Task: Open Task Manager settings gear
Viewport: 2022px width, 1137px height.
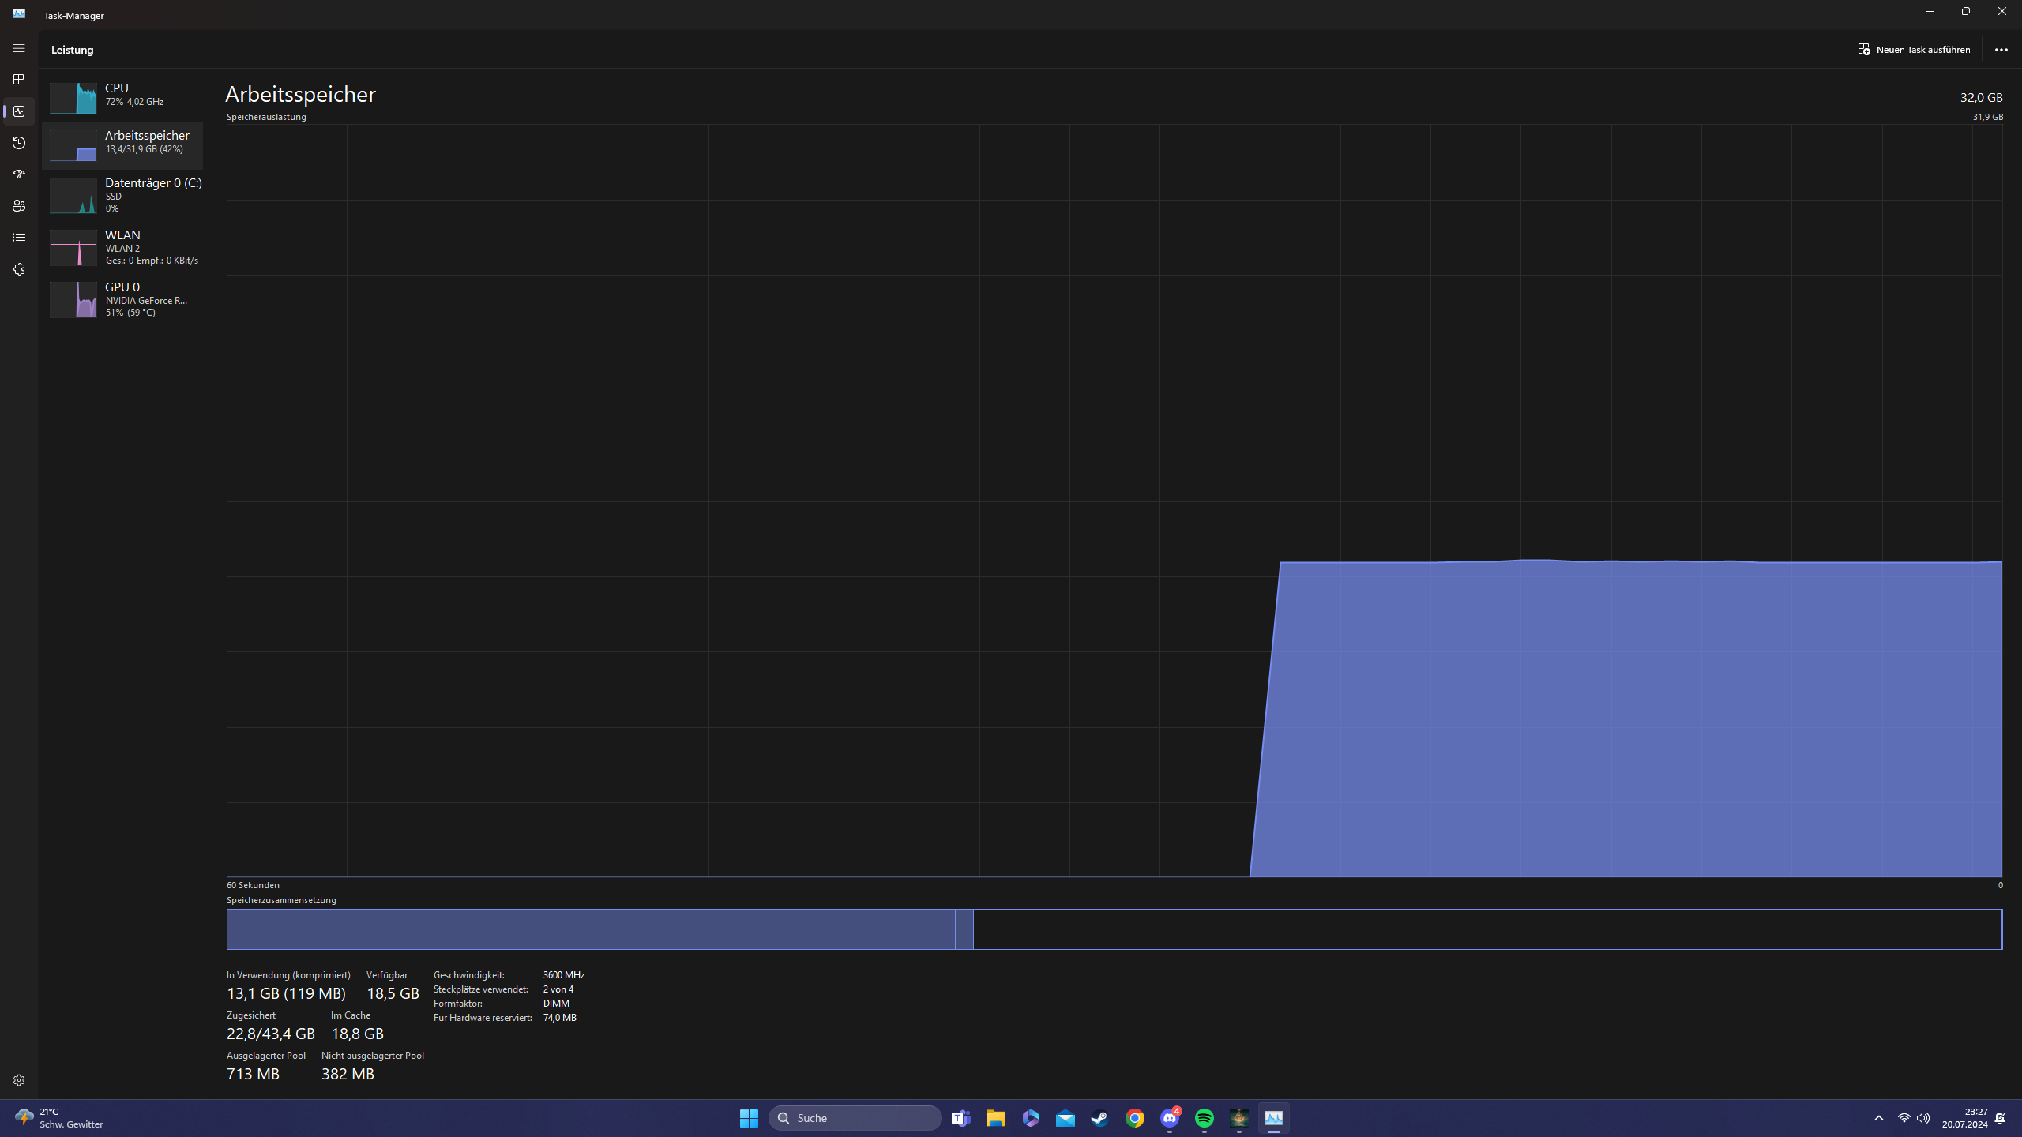Action: tap(19, 1080)
